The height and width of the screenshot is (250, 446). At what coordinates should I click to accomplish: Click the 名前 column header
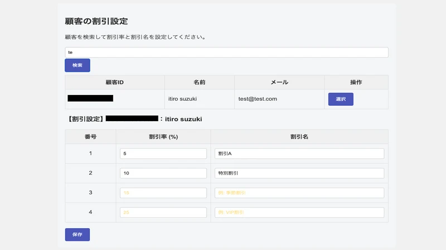pyautogui.click(x=200, y=82)
